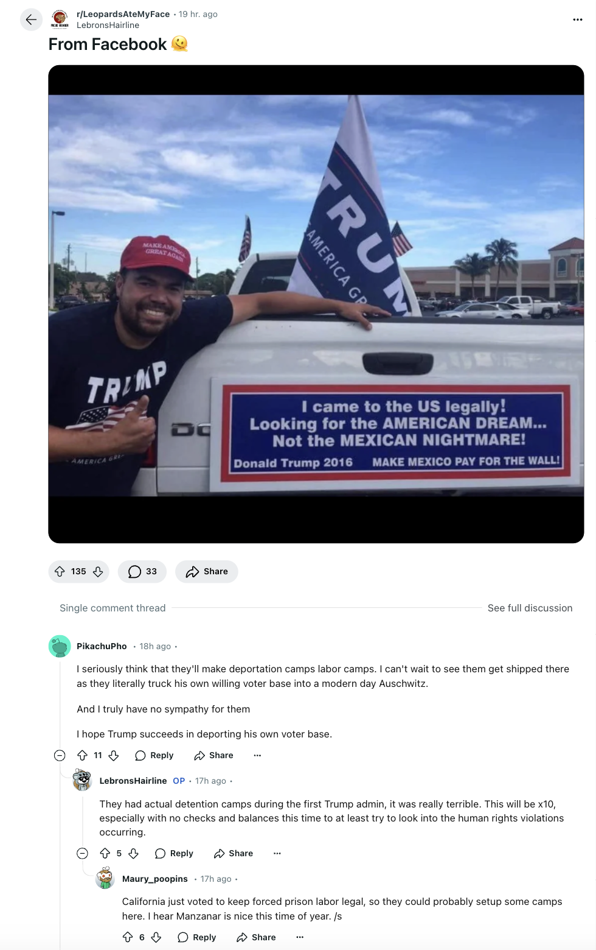Open the r/LeopardsAteMyFace subreddit avatar

[x=60, y=19]
